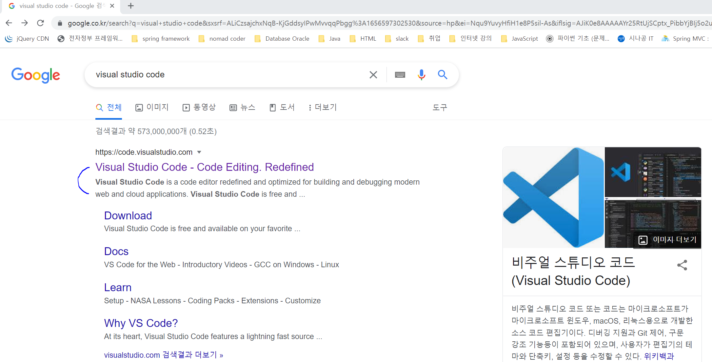Open the 도구 search tools options
The image size is (712, 362).
(x=440, y=107)
